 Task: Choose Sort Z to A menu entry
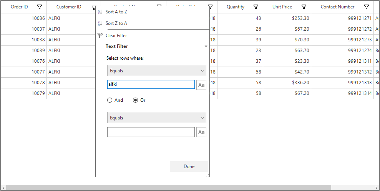coord(116,23)
